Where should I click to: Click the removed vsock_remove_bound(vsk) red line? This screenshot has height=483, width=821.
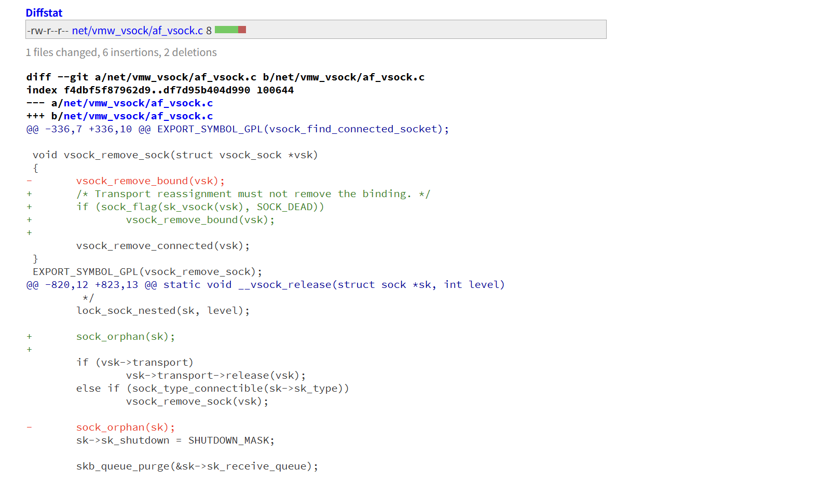tap(150, 181)
